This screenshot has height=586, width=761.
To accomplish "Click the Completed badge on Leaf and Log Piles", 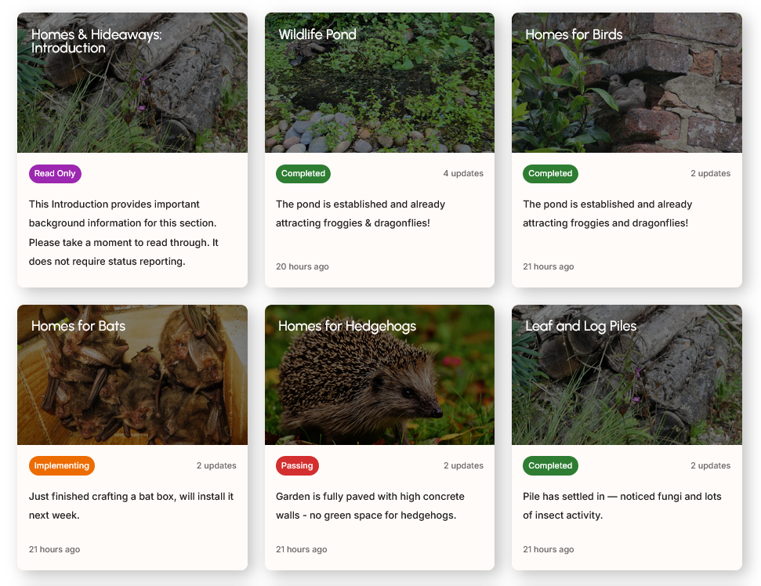I will click(550, 466).
